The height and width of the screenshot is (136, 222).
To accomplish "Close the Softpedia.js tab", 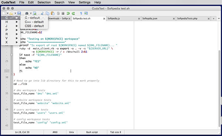I will tap(139, 18).
